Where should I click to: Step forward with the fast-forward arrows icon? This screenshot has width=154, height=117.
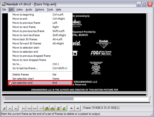(35, 108)
